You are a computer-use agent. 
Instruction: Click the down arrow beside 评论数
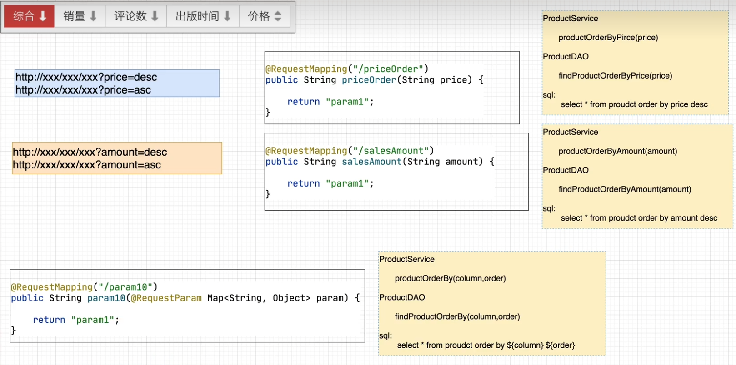[155, 16]
